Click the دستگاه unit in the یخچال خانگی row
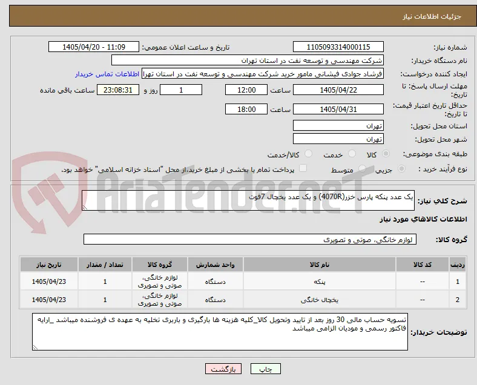The width and height of the screenshot is (477, 385). click(x=215, y=300)
